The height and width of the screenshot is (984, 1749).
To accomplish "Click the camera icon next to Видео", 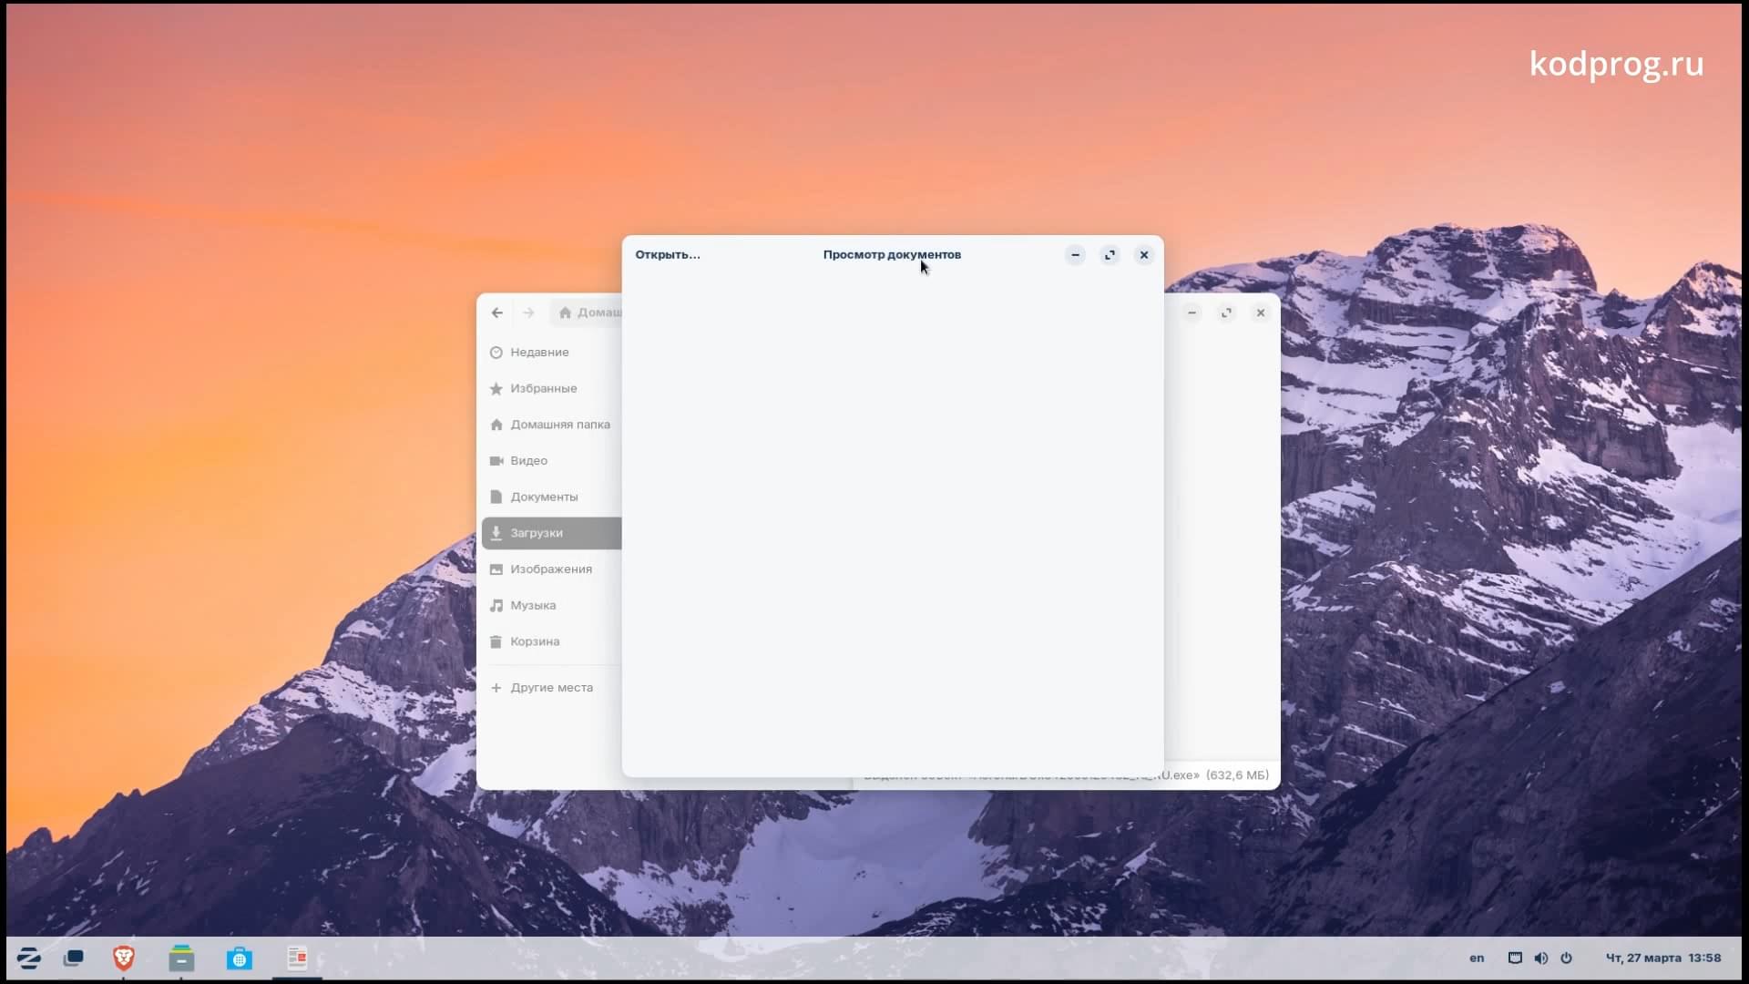I will coord(496,461).
